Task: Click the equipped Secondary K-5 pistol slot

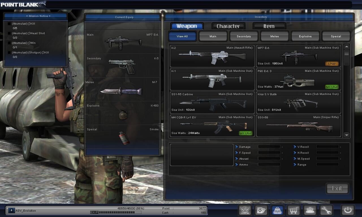Action: 123,66
